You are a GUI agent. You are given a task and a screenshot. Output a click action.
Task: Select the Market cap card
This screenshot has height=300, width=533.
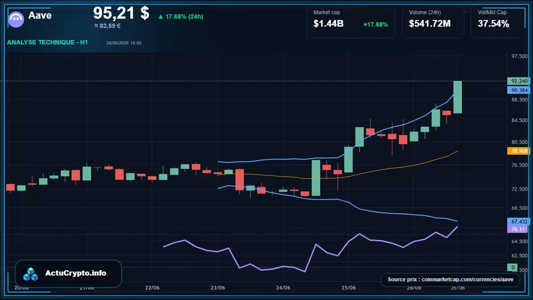click(x=350, y=21)
